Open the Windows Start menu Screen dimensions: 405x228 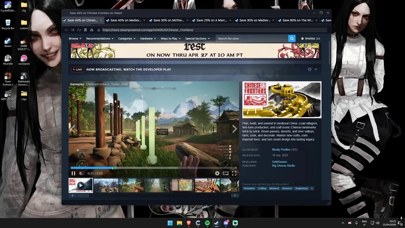(x=170, y=223)
